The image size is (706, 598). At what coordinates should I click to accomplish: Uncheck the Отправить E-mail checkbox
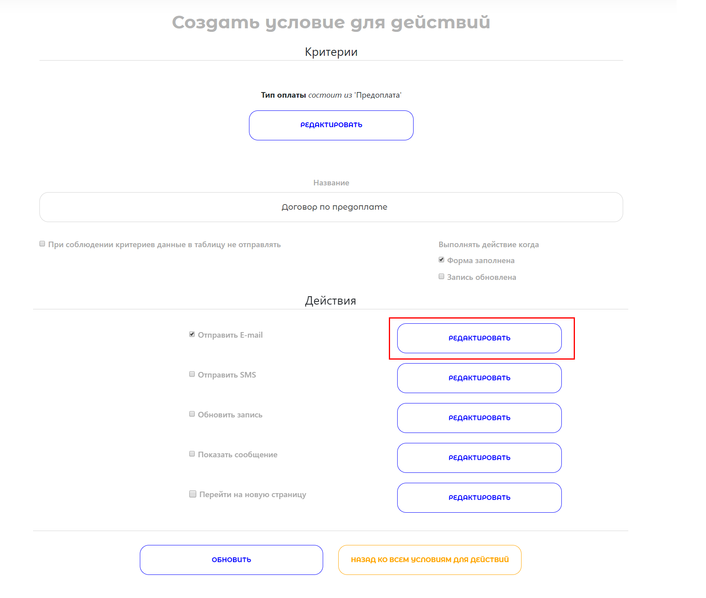coord(192,334)
